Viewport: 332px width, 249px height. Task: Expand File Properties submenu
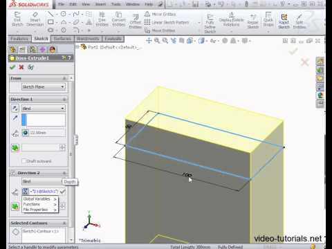pos(40,210)
